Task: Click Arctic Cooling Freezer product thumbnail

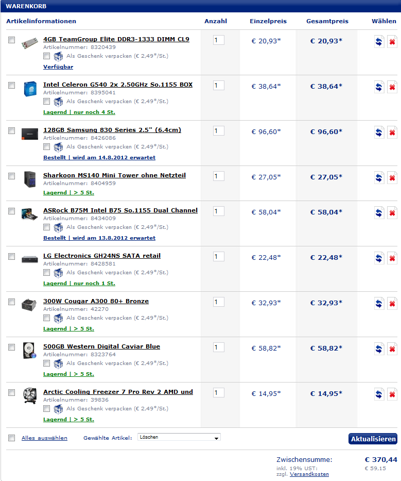Action: pyautogui.click(x=30, y=395)
